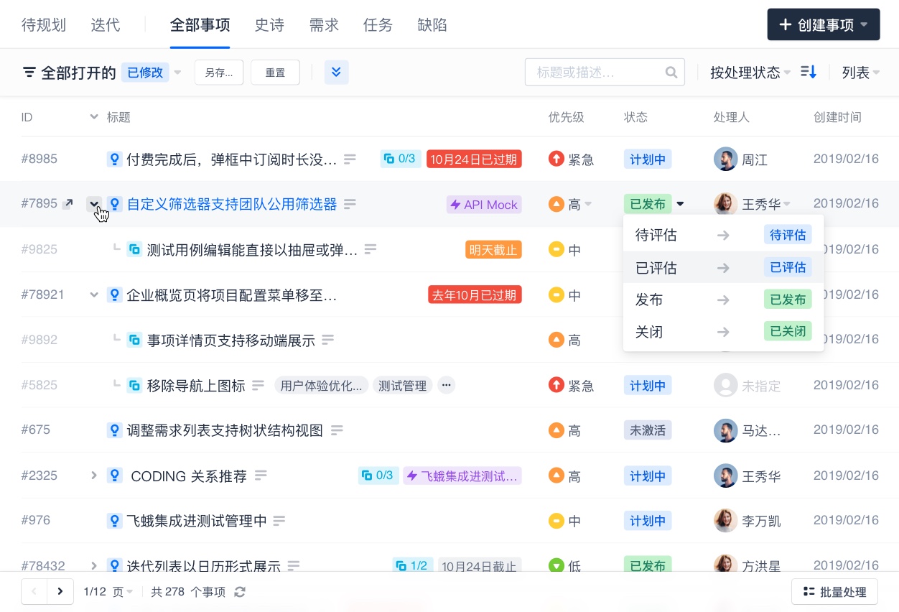This screenshot has height=612, width=899.
Task: Select 发布 transition in status menu
Action: [724, 300]
